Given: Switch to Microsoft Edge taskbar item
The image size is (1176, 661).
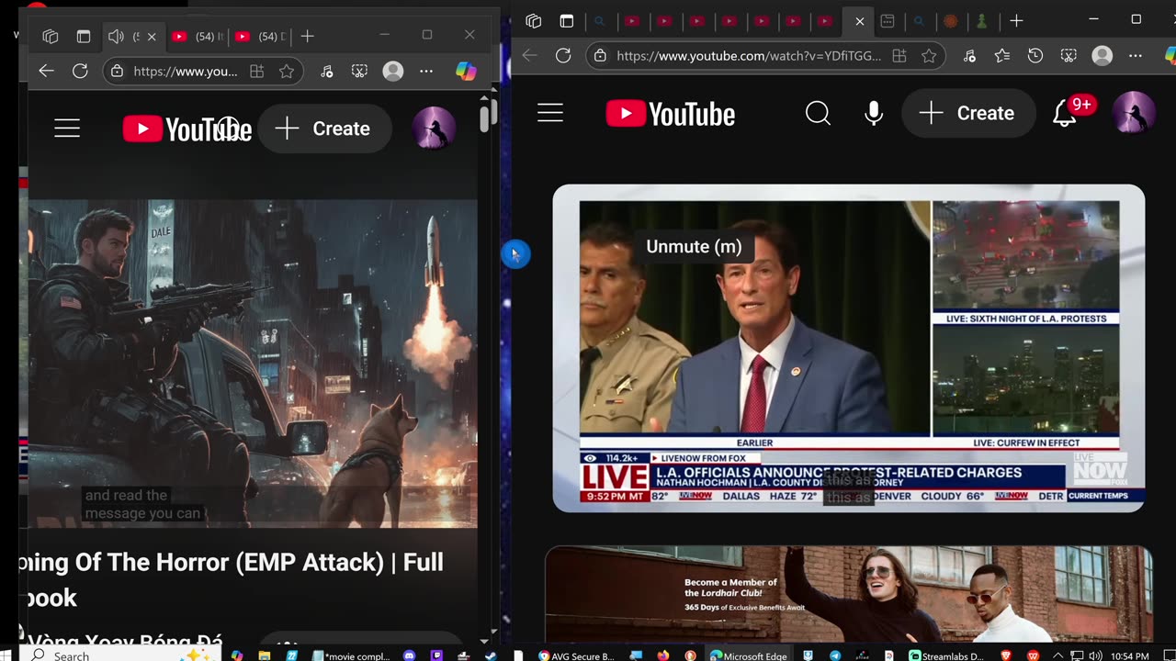Looking at the screenshot, I should (749, 655).
